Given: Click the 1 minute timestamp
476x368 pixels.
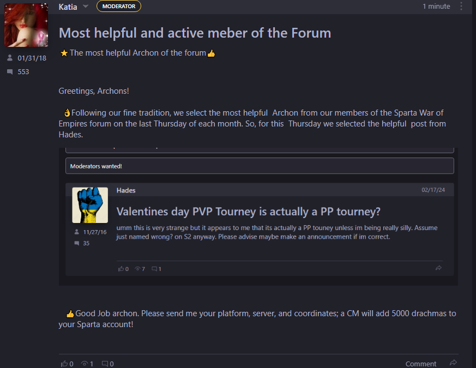Looking at the screenshot, I should tap(436, 7).
